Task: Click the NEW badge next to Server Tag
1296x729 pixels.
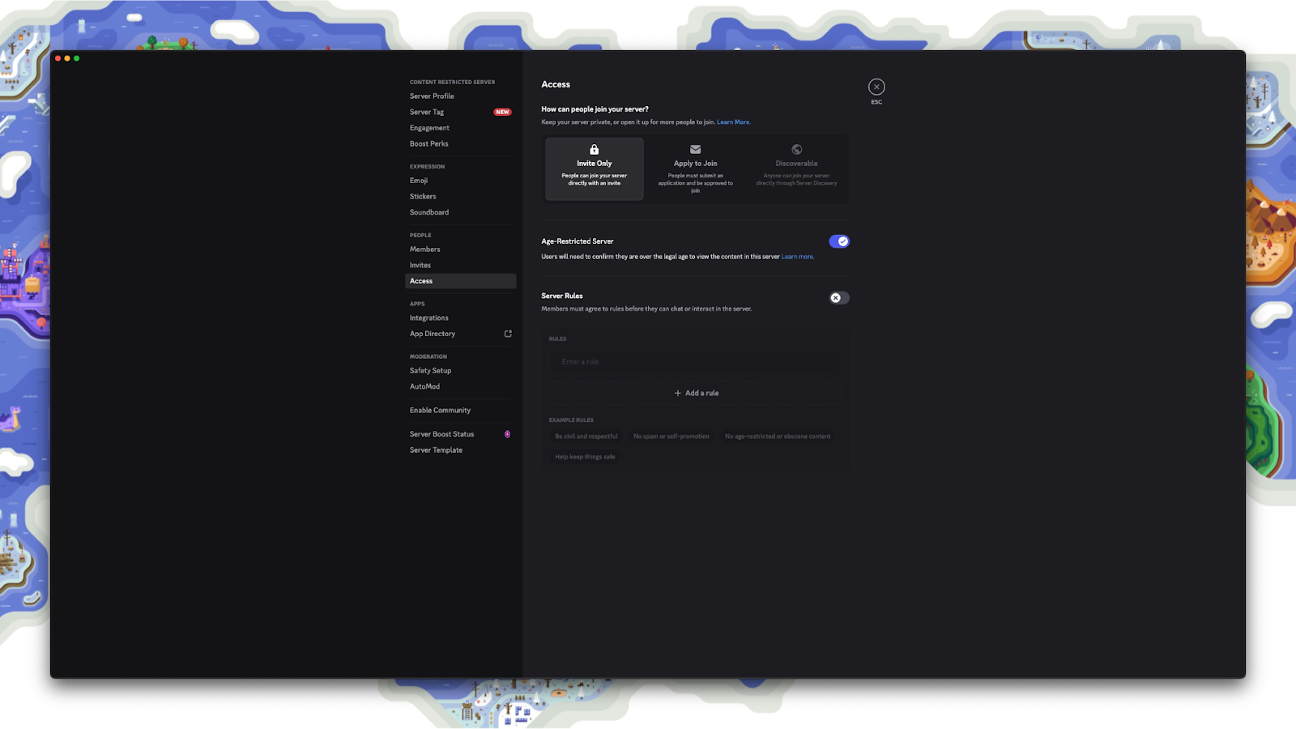Action: point(501,111)
